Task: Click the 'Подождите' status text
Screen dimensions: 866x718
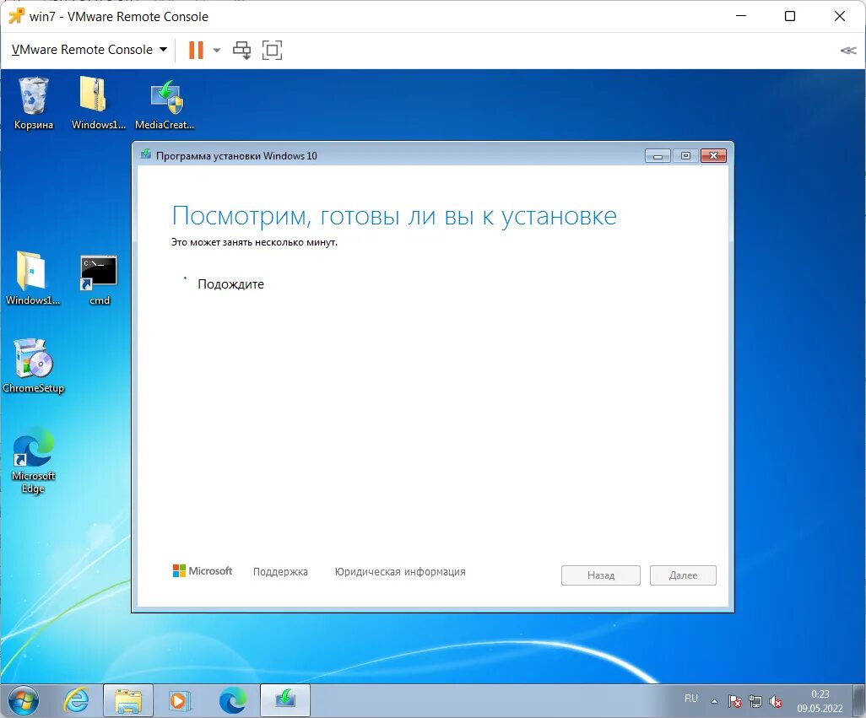Action: pos(231,284)
